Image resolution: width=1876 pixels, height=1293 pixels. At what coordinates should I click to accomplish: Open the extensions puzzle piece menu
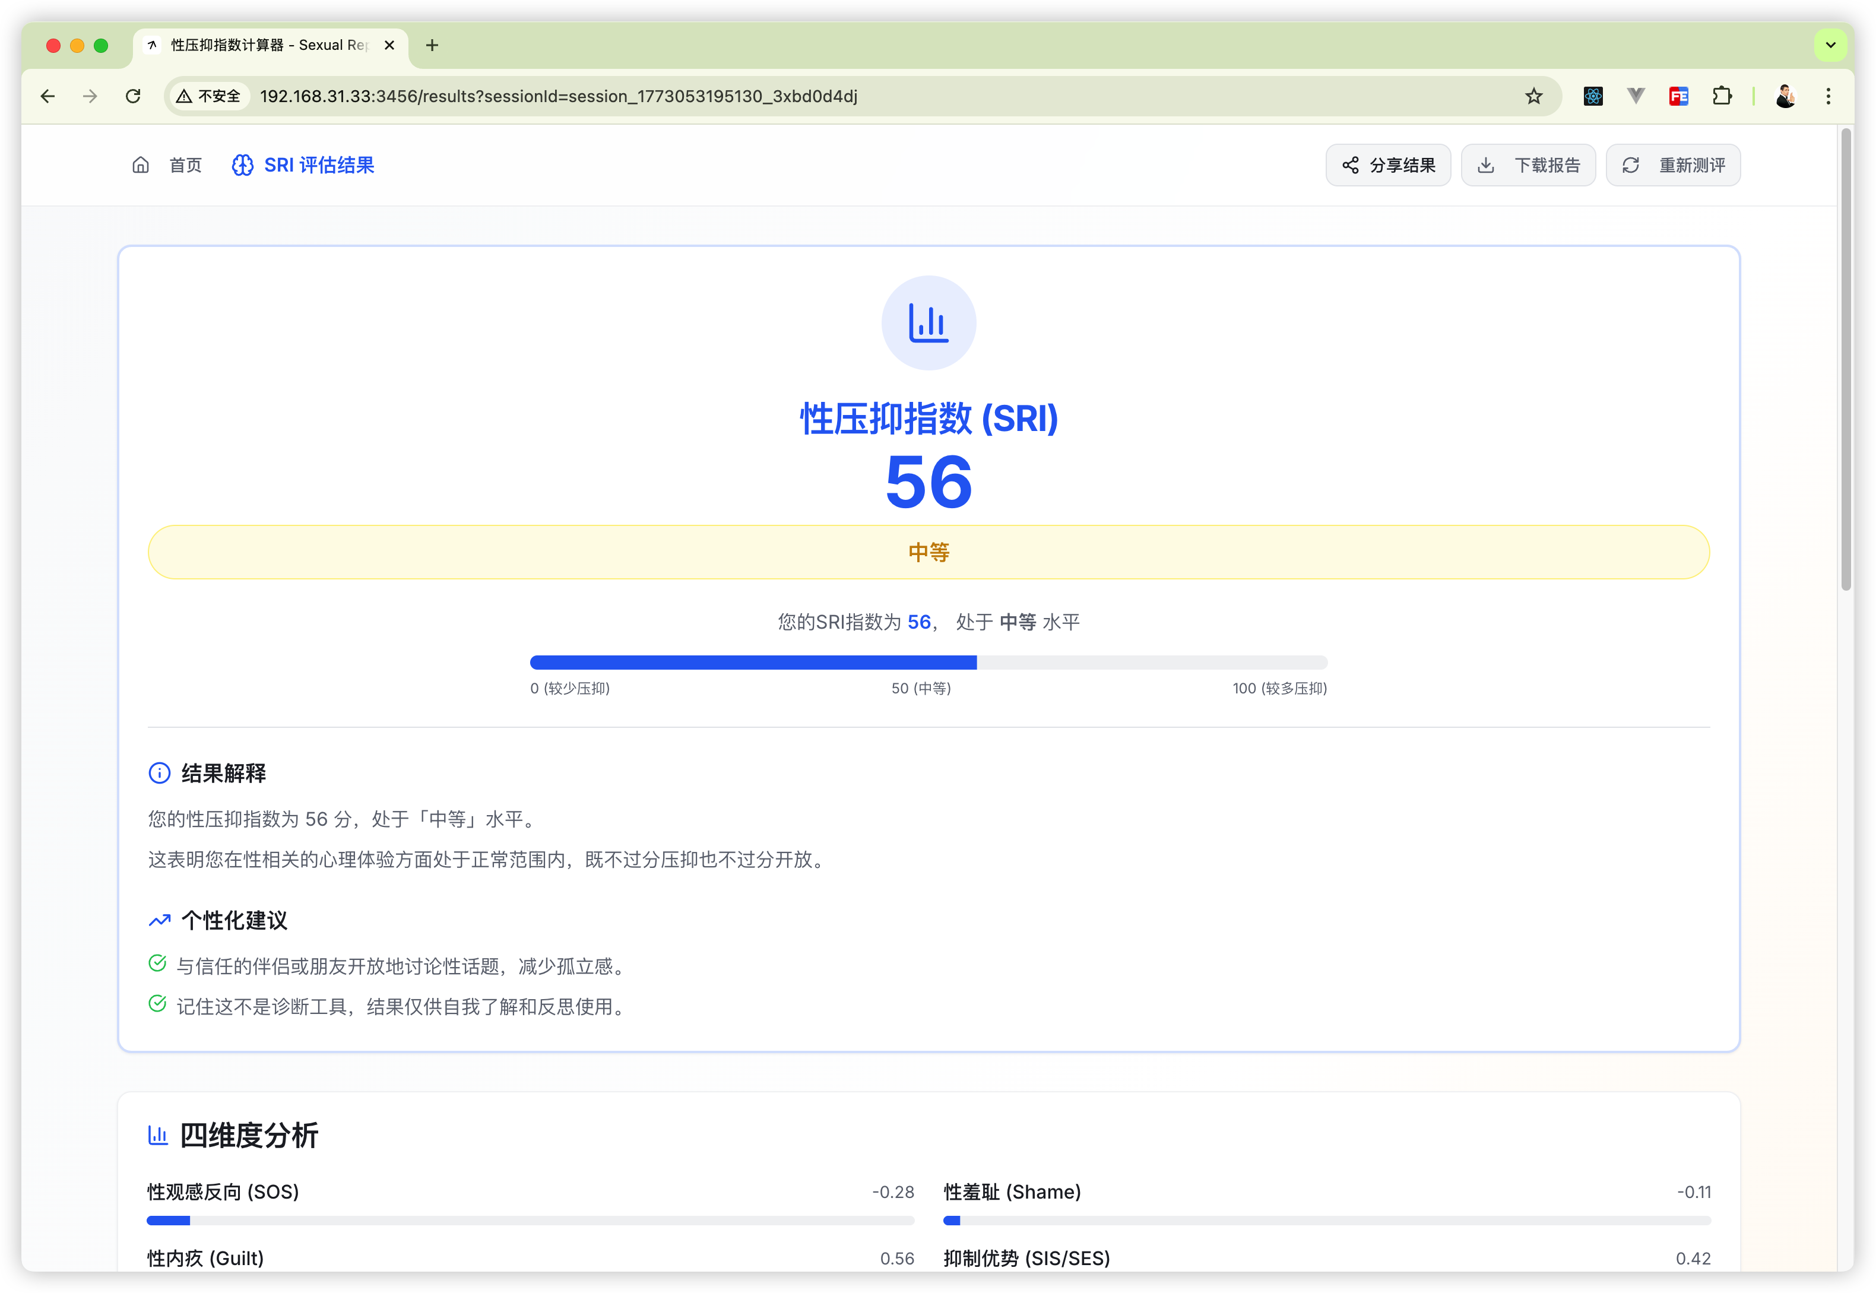[x=1721, y=96]
